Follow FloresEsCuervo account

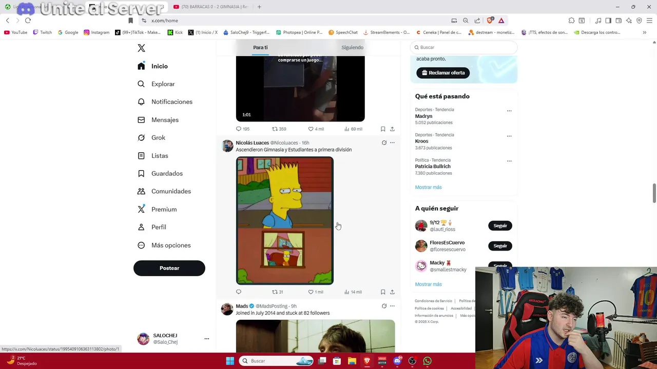click(x=500, y=246)
